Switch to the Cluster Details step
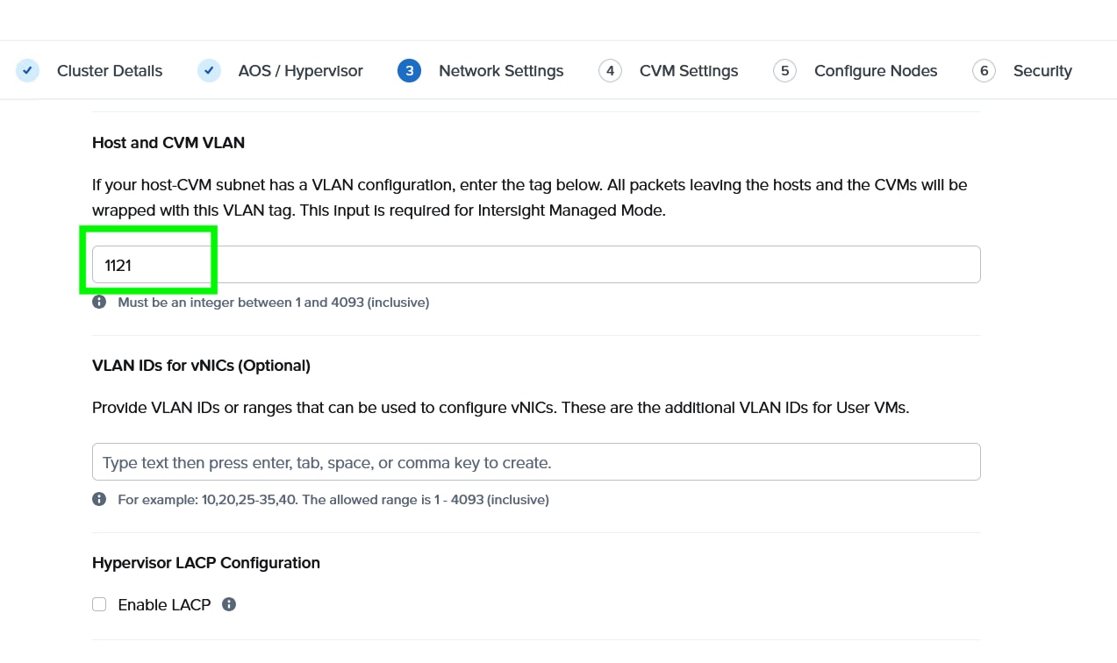Image resolution: width=1117 pixels, height=663 pixels. click(109, 70)
